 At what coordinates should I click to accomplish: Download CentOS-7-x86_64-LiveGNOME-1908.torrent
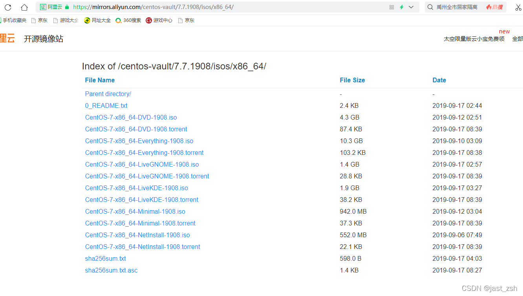(147, 176)
